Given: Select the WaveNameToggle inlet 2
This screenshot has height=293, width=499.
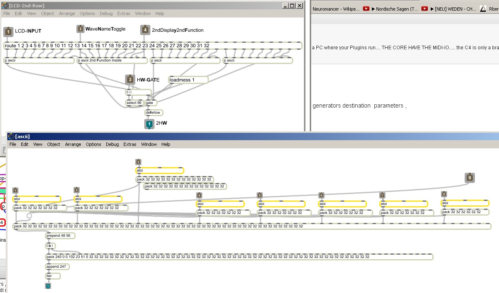Looking at the screenshot, I should [81, 29].
